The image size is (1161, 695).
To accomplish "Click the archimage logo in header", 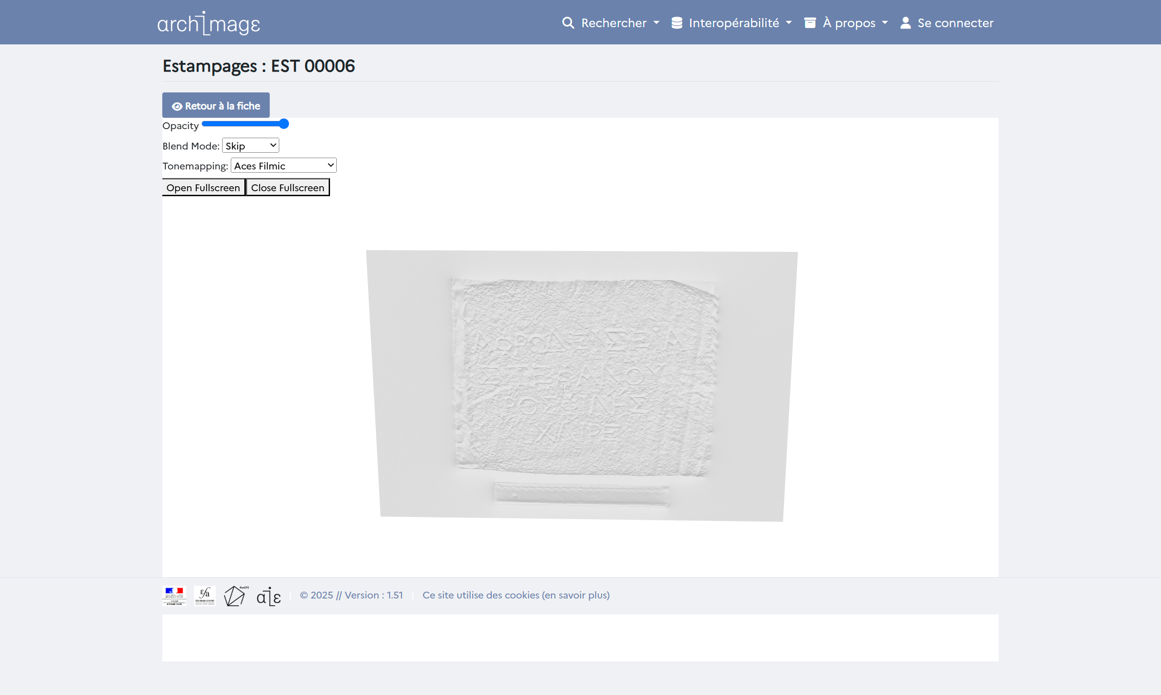I will click(209, 23).
